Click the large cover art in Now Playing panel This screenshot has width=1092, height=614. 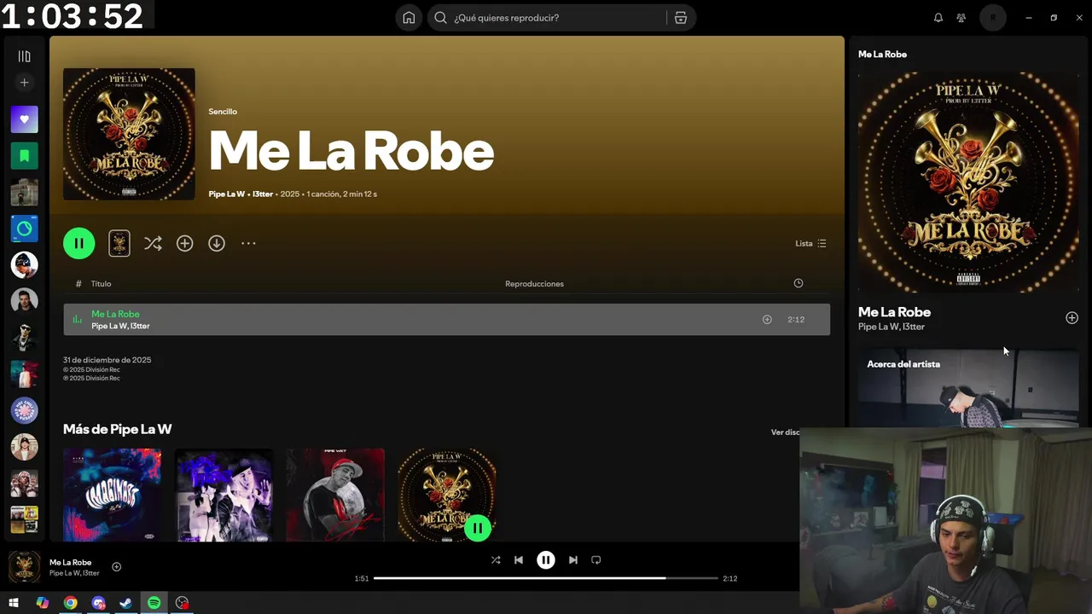[968, 182]
